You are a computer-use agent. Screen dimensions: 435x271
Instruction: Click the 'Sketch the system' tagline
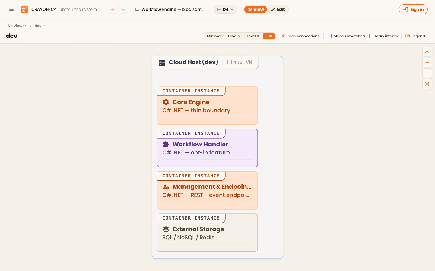(x=78, y=9)
